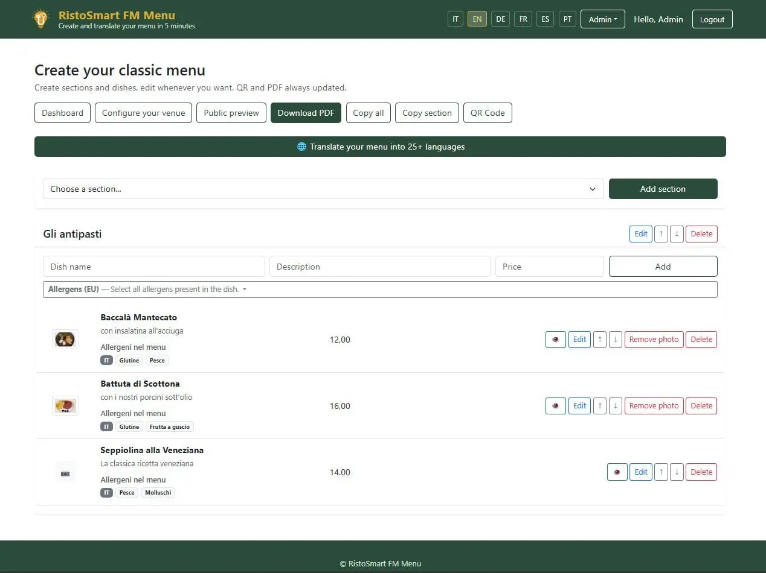This screenshot has width=766, height=573.
Task: Click Translate your menu into 25+ languages
Action: (380, 147)
